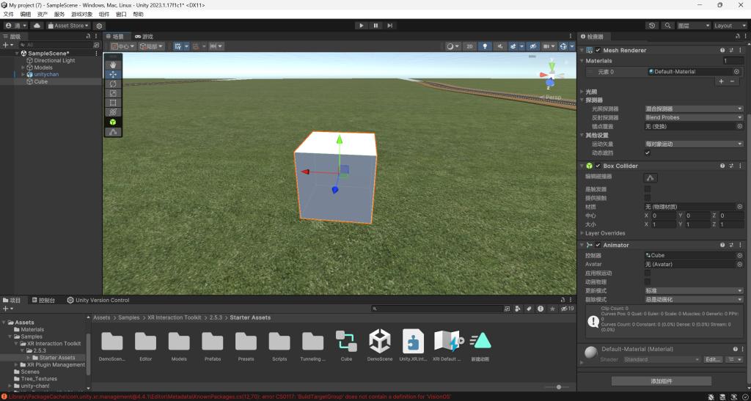This screenshot has width=751, height=401.
Task: Open the global search magnifier icon
Action: pyautogui.click(x=667, y=26)
